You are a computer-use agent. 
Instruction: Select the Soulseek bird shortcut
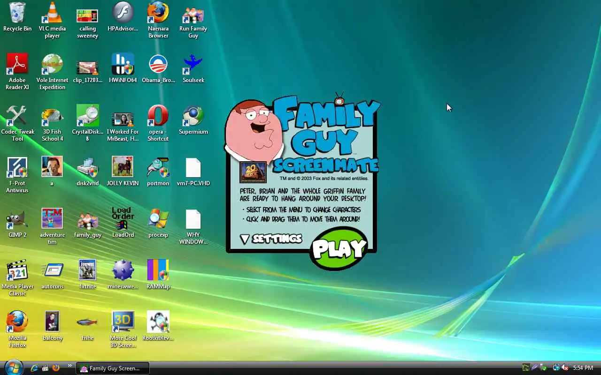(193, 69)
